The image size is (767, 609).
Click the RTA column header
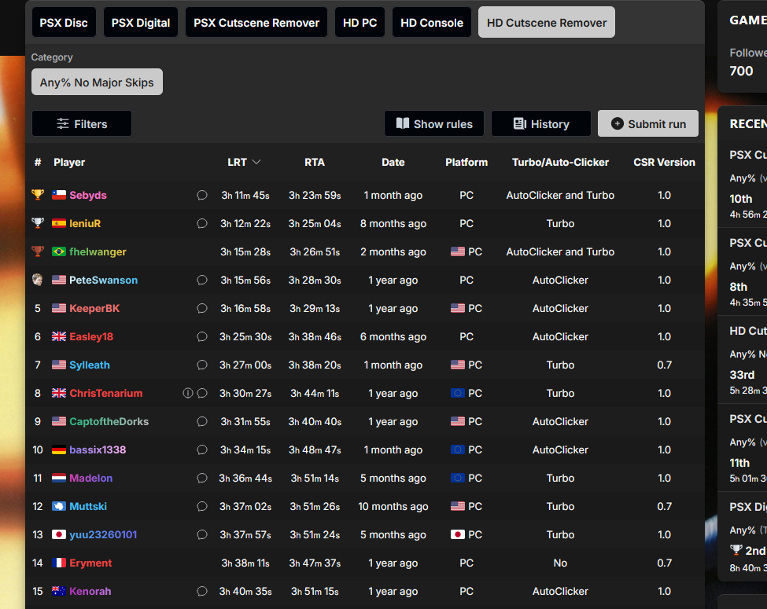coord(315,163)
